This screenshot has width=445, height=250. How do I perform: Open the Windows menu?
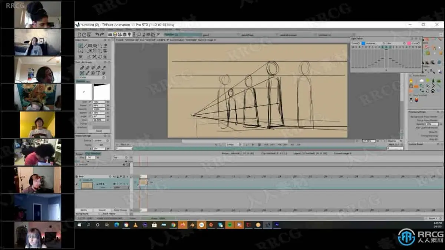[149, 29]
